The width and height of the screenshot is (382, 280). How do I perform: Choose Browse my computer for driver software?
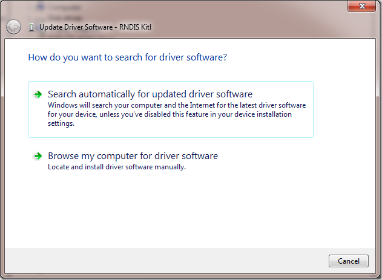(133, 156)
